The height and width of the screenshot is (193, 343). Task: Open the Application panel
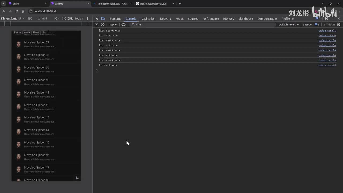coord(148,19)
